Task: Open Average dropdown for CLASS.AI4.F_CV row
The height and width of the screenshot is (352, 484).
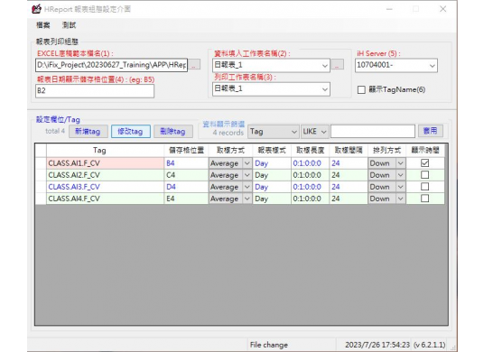Action: [x=247, y=199]
